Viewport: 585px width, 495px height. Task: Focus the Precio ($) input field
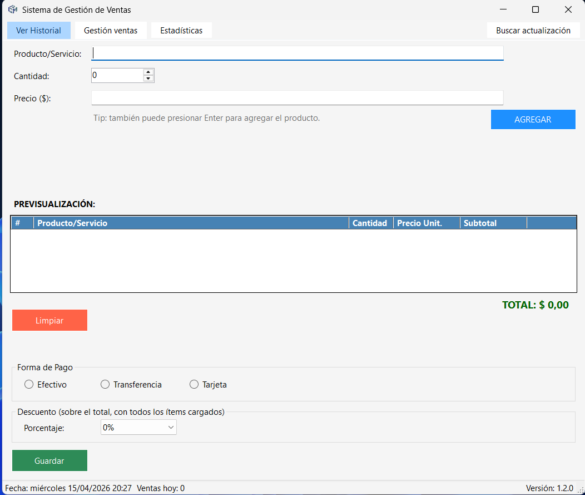point(298,98)
